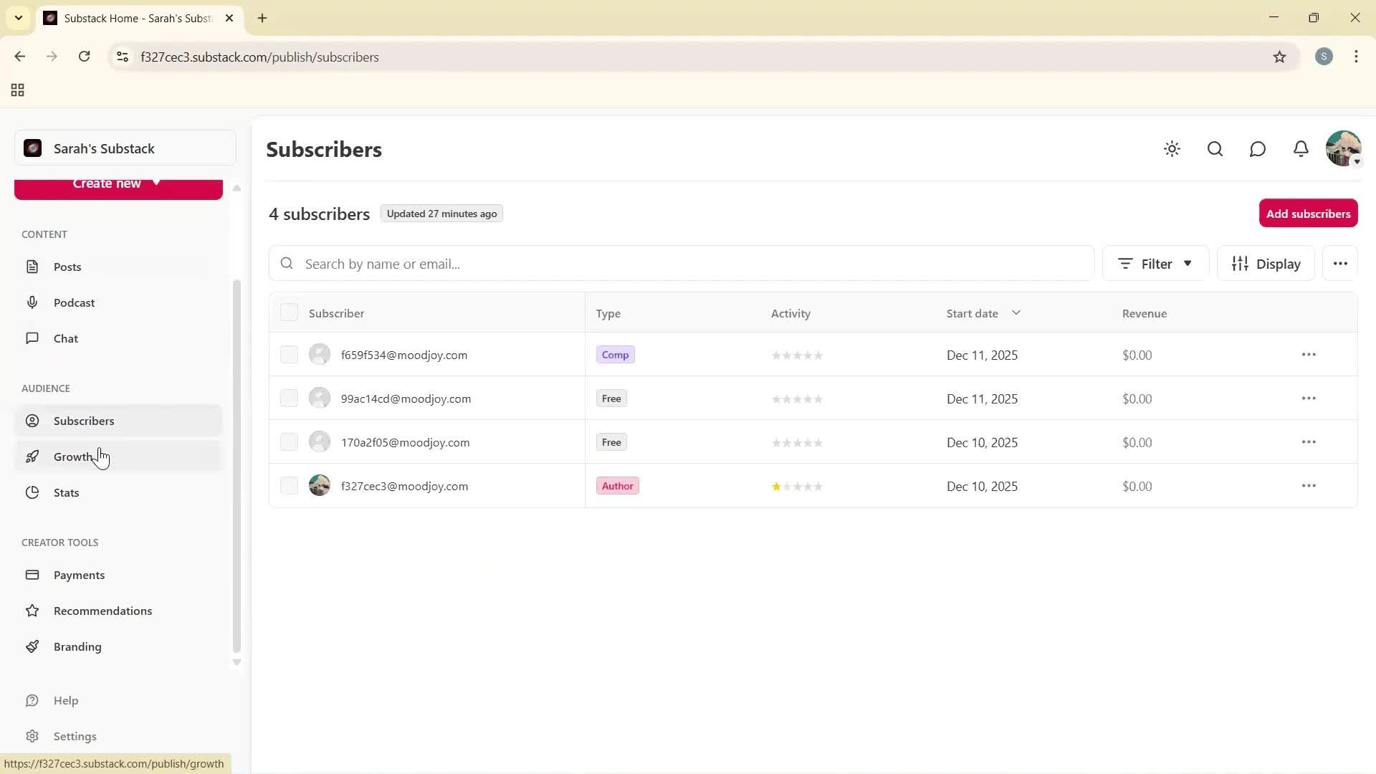Viewport: 1376px width, 774px height.
Task: Click the Growth rocket icon
Action: click(33, 456)
